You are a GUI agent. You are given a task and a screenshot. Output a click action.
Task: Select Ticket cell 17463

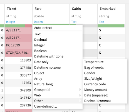pyautogui.click(x=18, y=83)
